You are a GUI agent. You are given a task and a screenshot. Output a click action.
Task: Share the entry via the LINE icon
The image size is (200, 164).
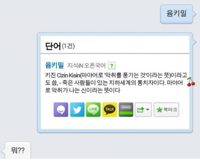click(93, 110)
